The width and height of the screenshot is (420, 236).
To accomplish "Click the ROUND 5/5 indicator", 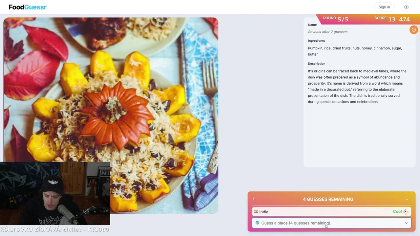I will [336, 19].
